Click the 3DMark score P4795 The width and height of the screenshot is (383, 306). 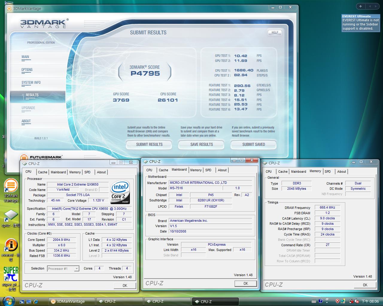click(x=145, y=74)
